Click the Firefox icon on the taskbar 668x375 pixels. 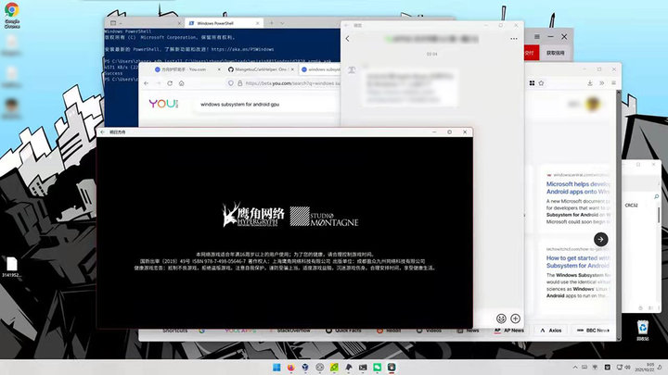point(289,368)
